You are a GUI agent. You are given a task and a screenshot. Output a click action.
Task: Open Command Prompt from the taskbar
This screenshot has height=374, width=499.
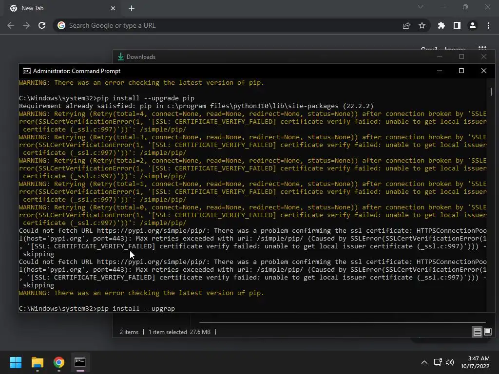80,362
